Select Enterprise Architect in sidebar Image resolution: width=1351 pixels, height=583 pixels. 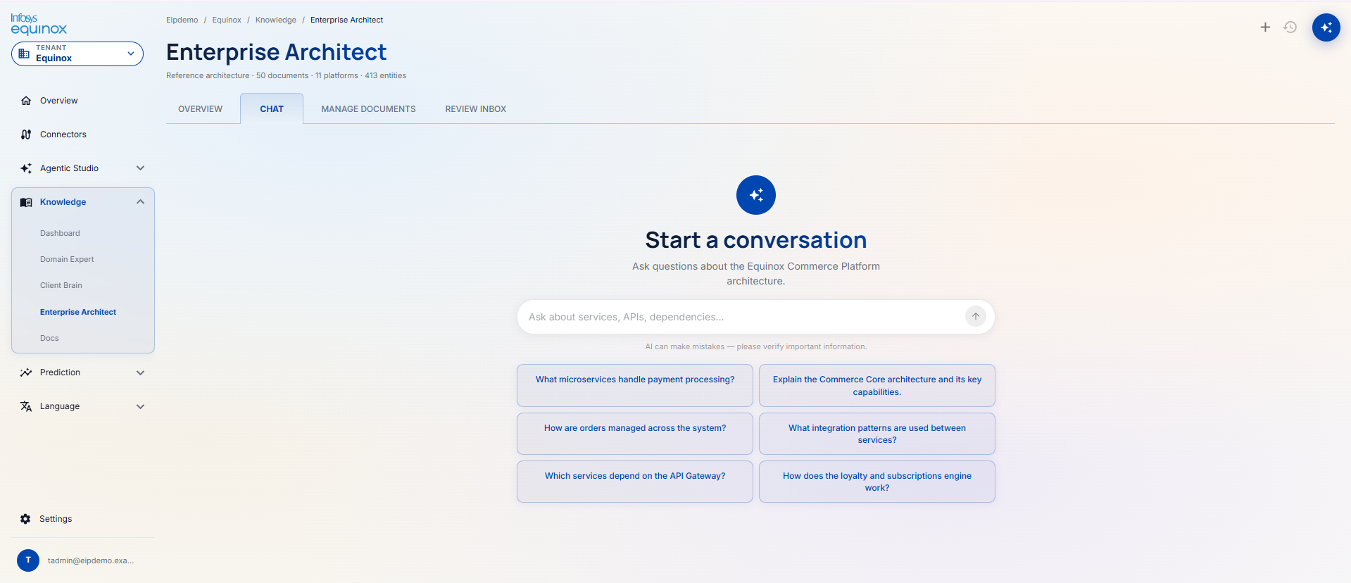[x=78, y=312]
